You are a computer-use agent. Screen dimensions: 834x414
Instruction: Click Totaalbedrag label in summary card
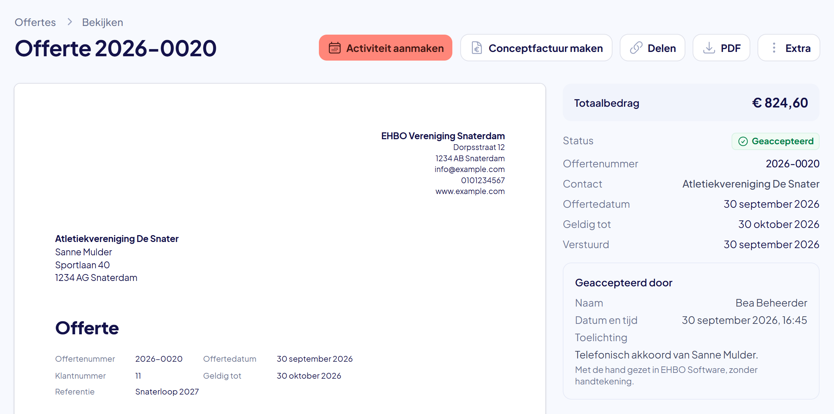coord(606,103)
